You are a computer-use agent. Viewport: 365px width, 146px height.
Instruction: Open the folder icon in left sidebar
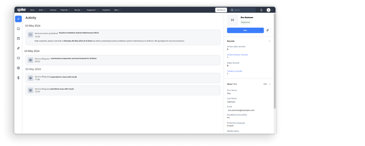[x=18, y=29]
